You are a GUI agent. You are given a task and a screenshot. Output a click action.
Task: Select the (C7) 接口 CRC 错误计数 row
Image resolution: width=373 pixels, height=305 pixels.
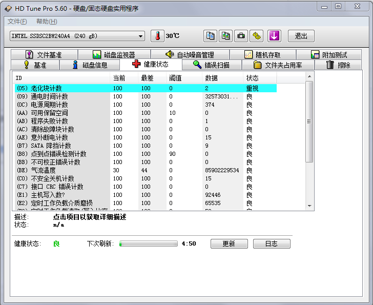click(x=146, y=187)
